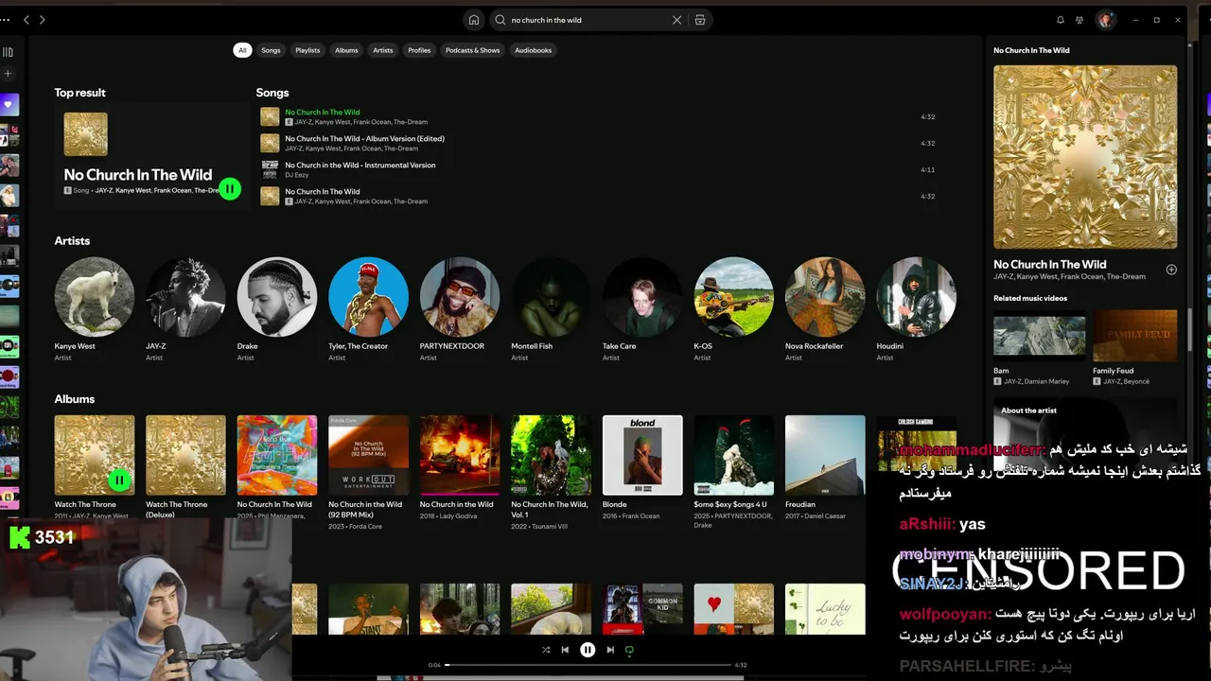Pause playback in the player bar

(x=588, y=650)
